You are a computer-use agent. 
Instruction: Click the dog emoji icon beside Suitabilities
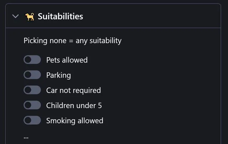click(30, 17)
